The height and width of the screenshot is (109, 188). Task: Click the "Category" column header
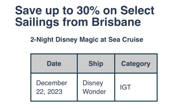pos(136,64)
